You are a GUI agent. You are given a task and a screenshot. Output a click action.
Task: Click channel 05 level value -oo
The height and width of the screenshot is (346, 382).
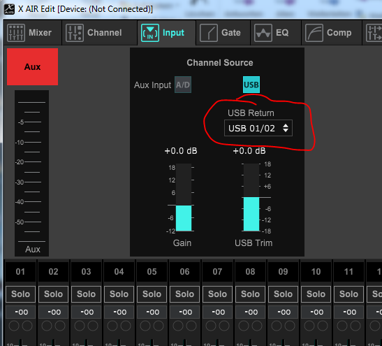coord(152,312)
